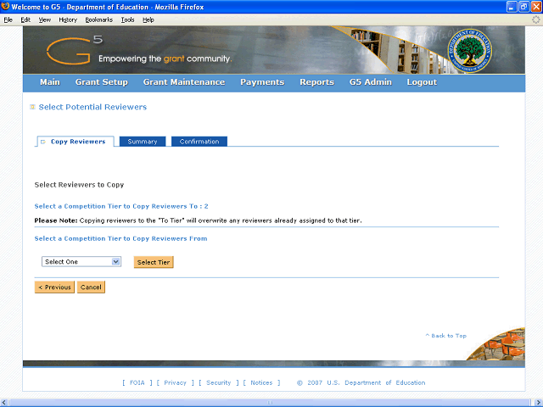Click horizontal scrollbar left arrow

click(x=4, y=403)
